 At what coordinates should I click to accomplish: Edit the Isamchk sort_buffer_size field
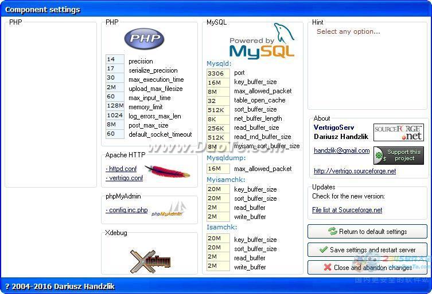pyautogui.click(x=218, y=247)
